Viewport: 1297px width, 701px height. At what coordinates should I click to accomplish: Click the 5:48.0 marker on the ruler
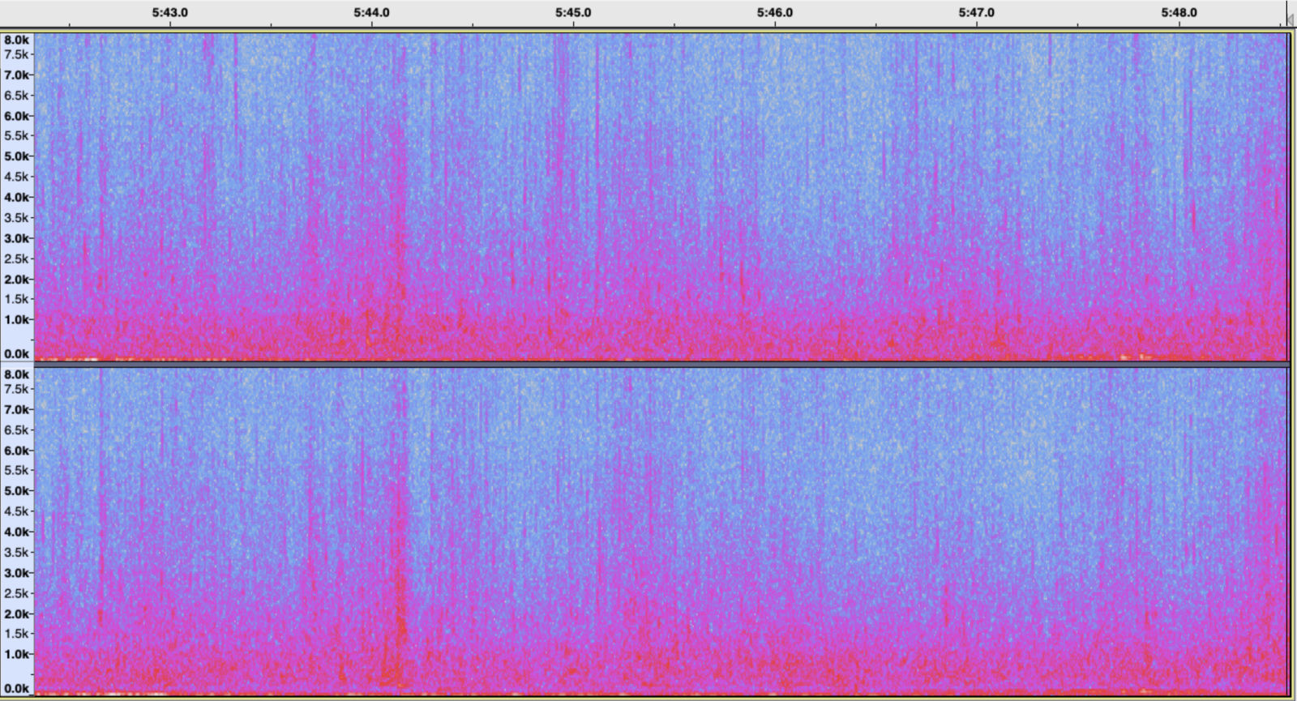(1179, 13)
